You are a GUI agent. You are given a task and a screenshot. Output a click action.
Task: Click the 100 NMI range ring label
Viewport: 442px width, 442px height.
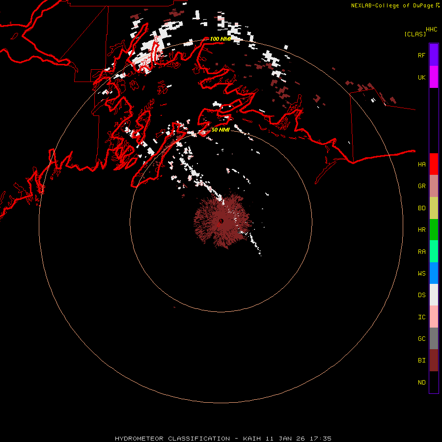pyautogui.click(x=220, y=39)
